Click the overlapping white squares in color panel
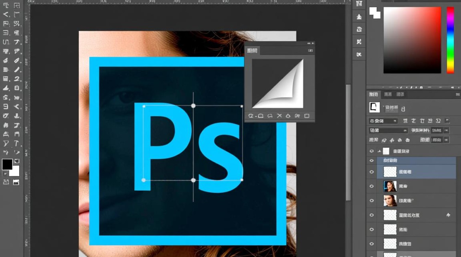The width and height of the screenshot is (461, 257). pyautogui.click(x=375, y=13)
